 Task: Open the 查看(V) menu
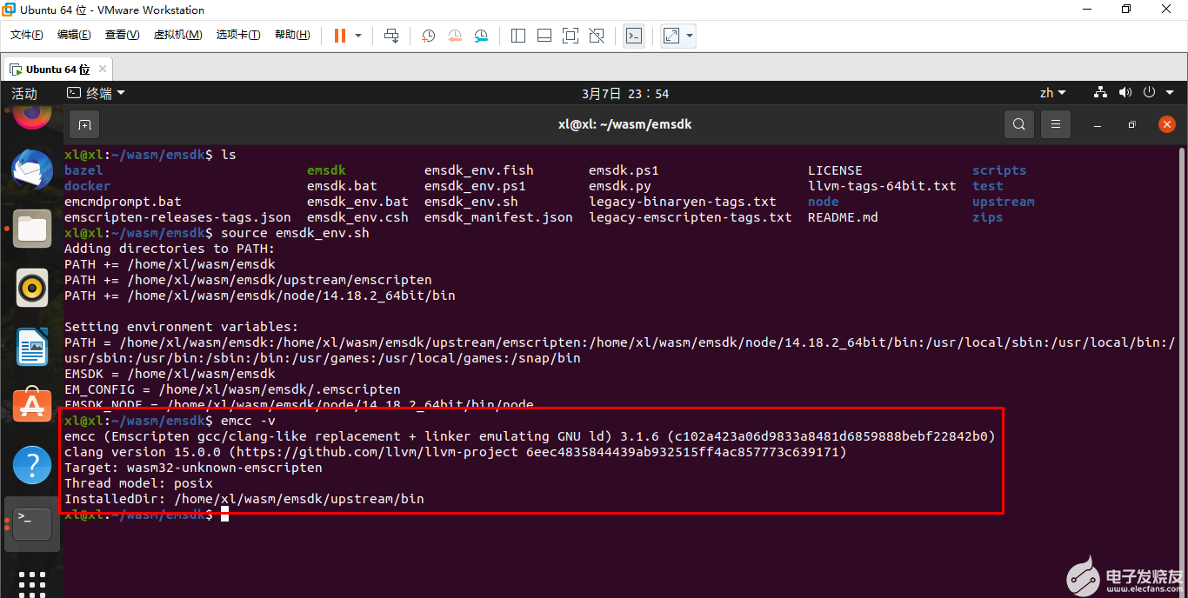pos(122,35)
